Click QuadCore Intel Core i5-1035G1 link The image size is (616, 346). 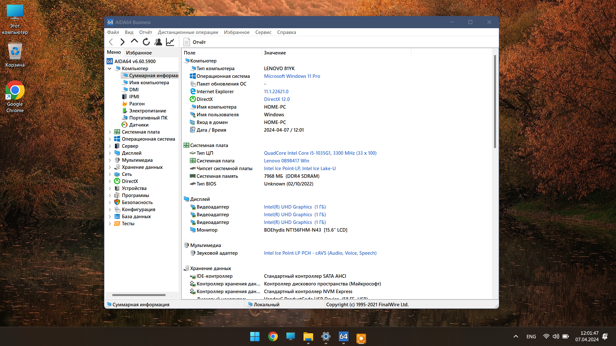[320, 153]
